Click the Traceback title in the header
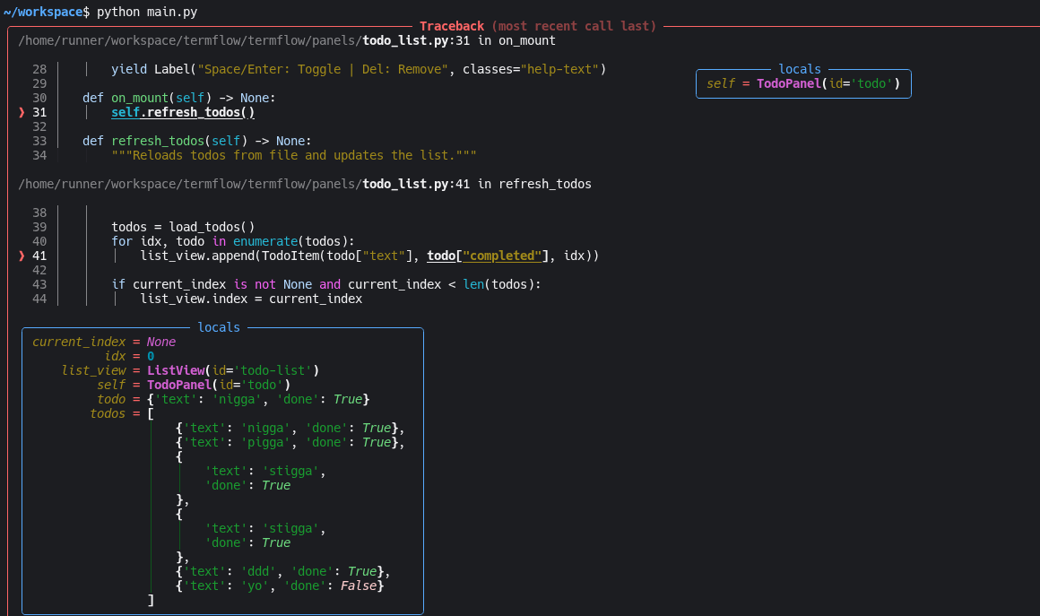 (451, 26)
